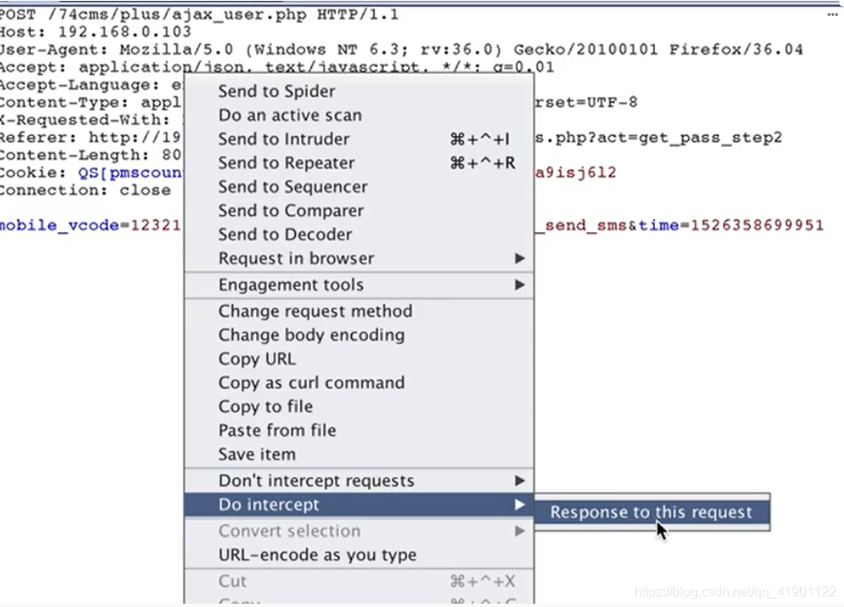Click the Accept: application/json header line

(277, 67)
